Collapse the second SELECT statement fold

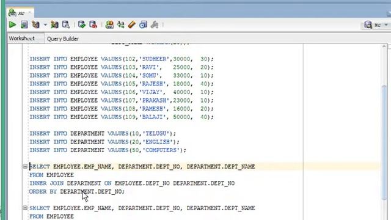tap(25, 208)
